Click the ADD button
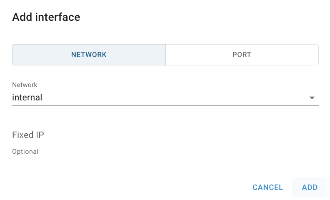The image size is (330, 200). [310, 187]
